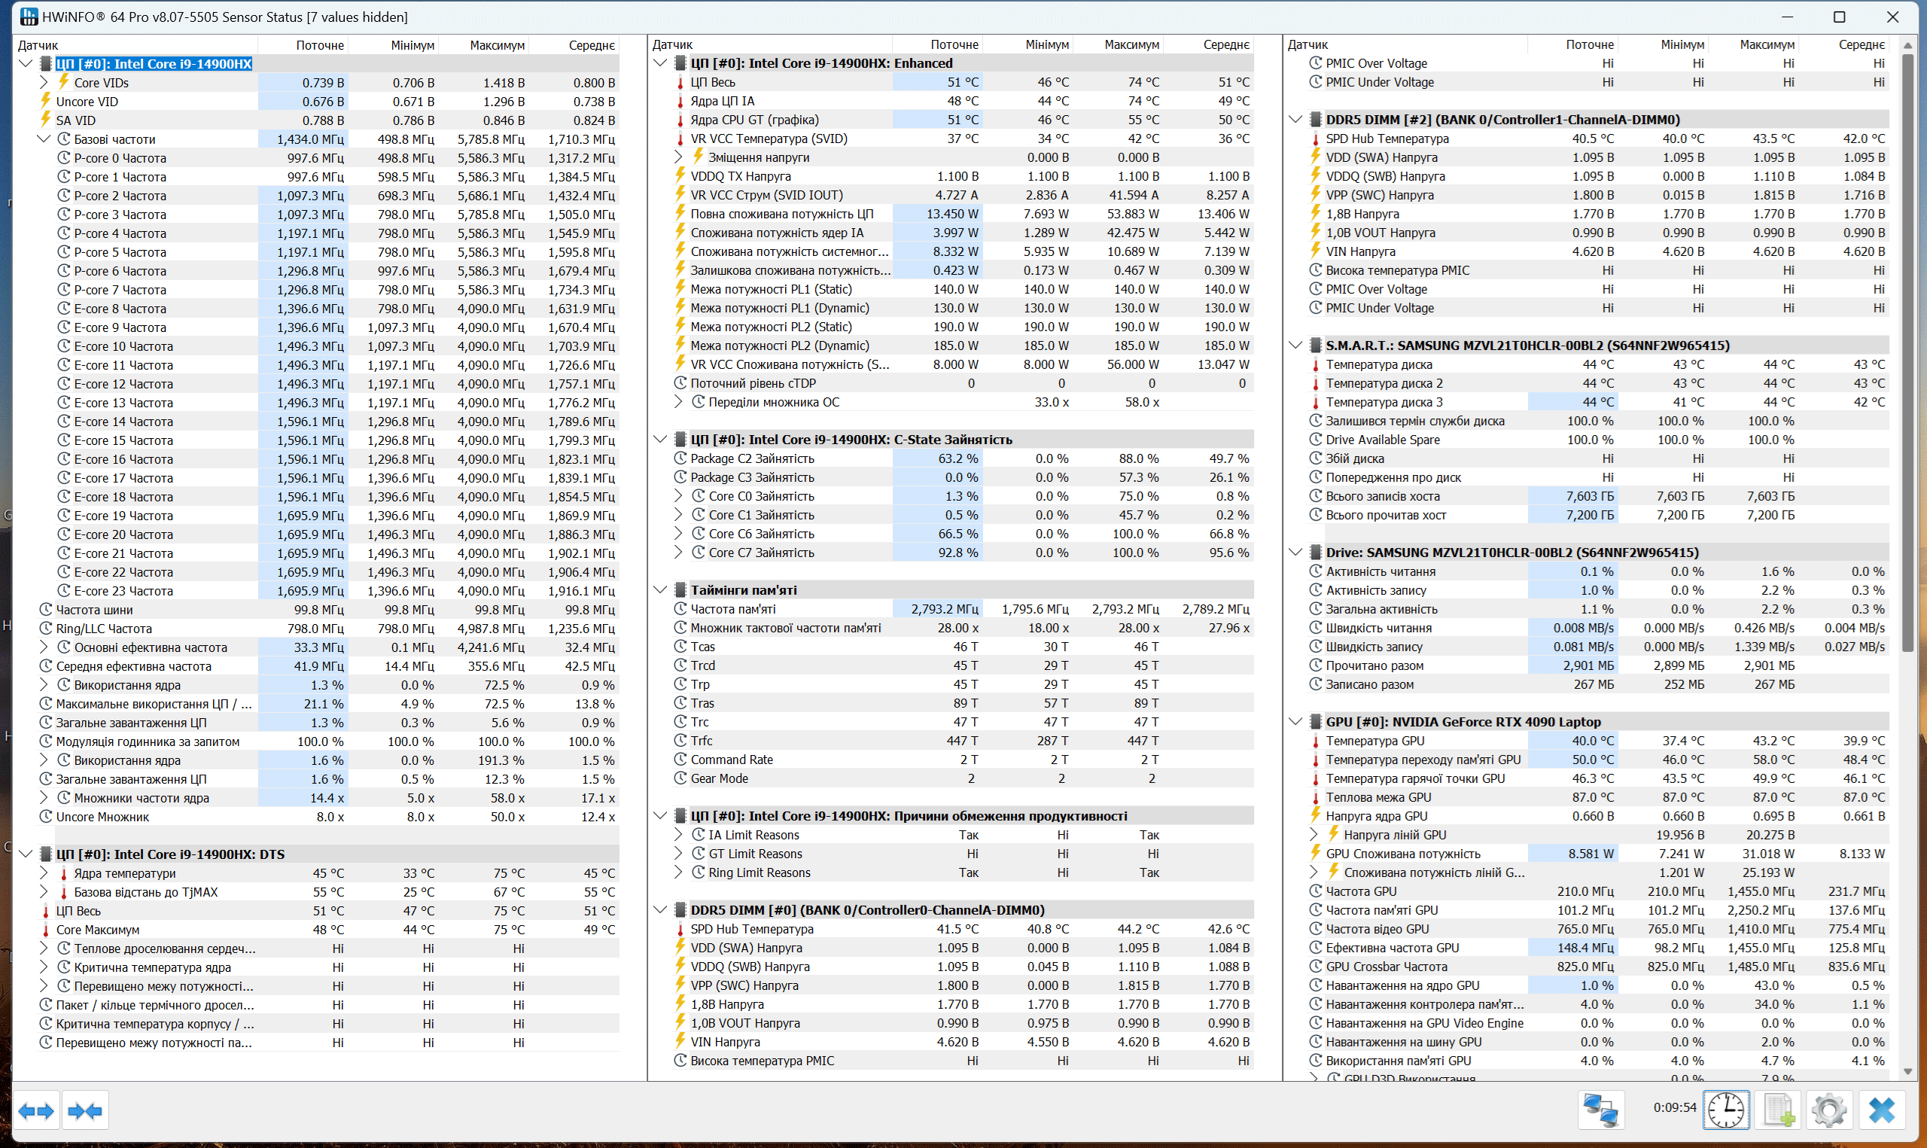The image size is (1927, 1148).
Task: Expand the Переділи множника OC row
Action: tap(679, 401)
